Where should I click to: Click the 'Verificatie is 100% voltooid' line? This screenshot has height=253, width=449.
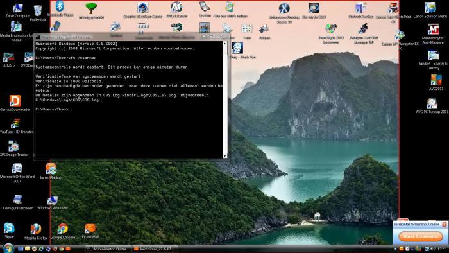coord(69,81)
